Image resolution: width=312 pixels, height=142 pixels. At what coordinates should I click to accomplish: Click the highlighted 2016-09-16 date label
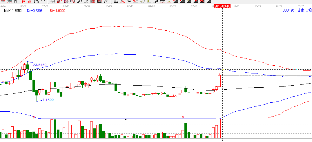pyautogui.click(x=222, y=6)
